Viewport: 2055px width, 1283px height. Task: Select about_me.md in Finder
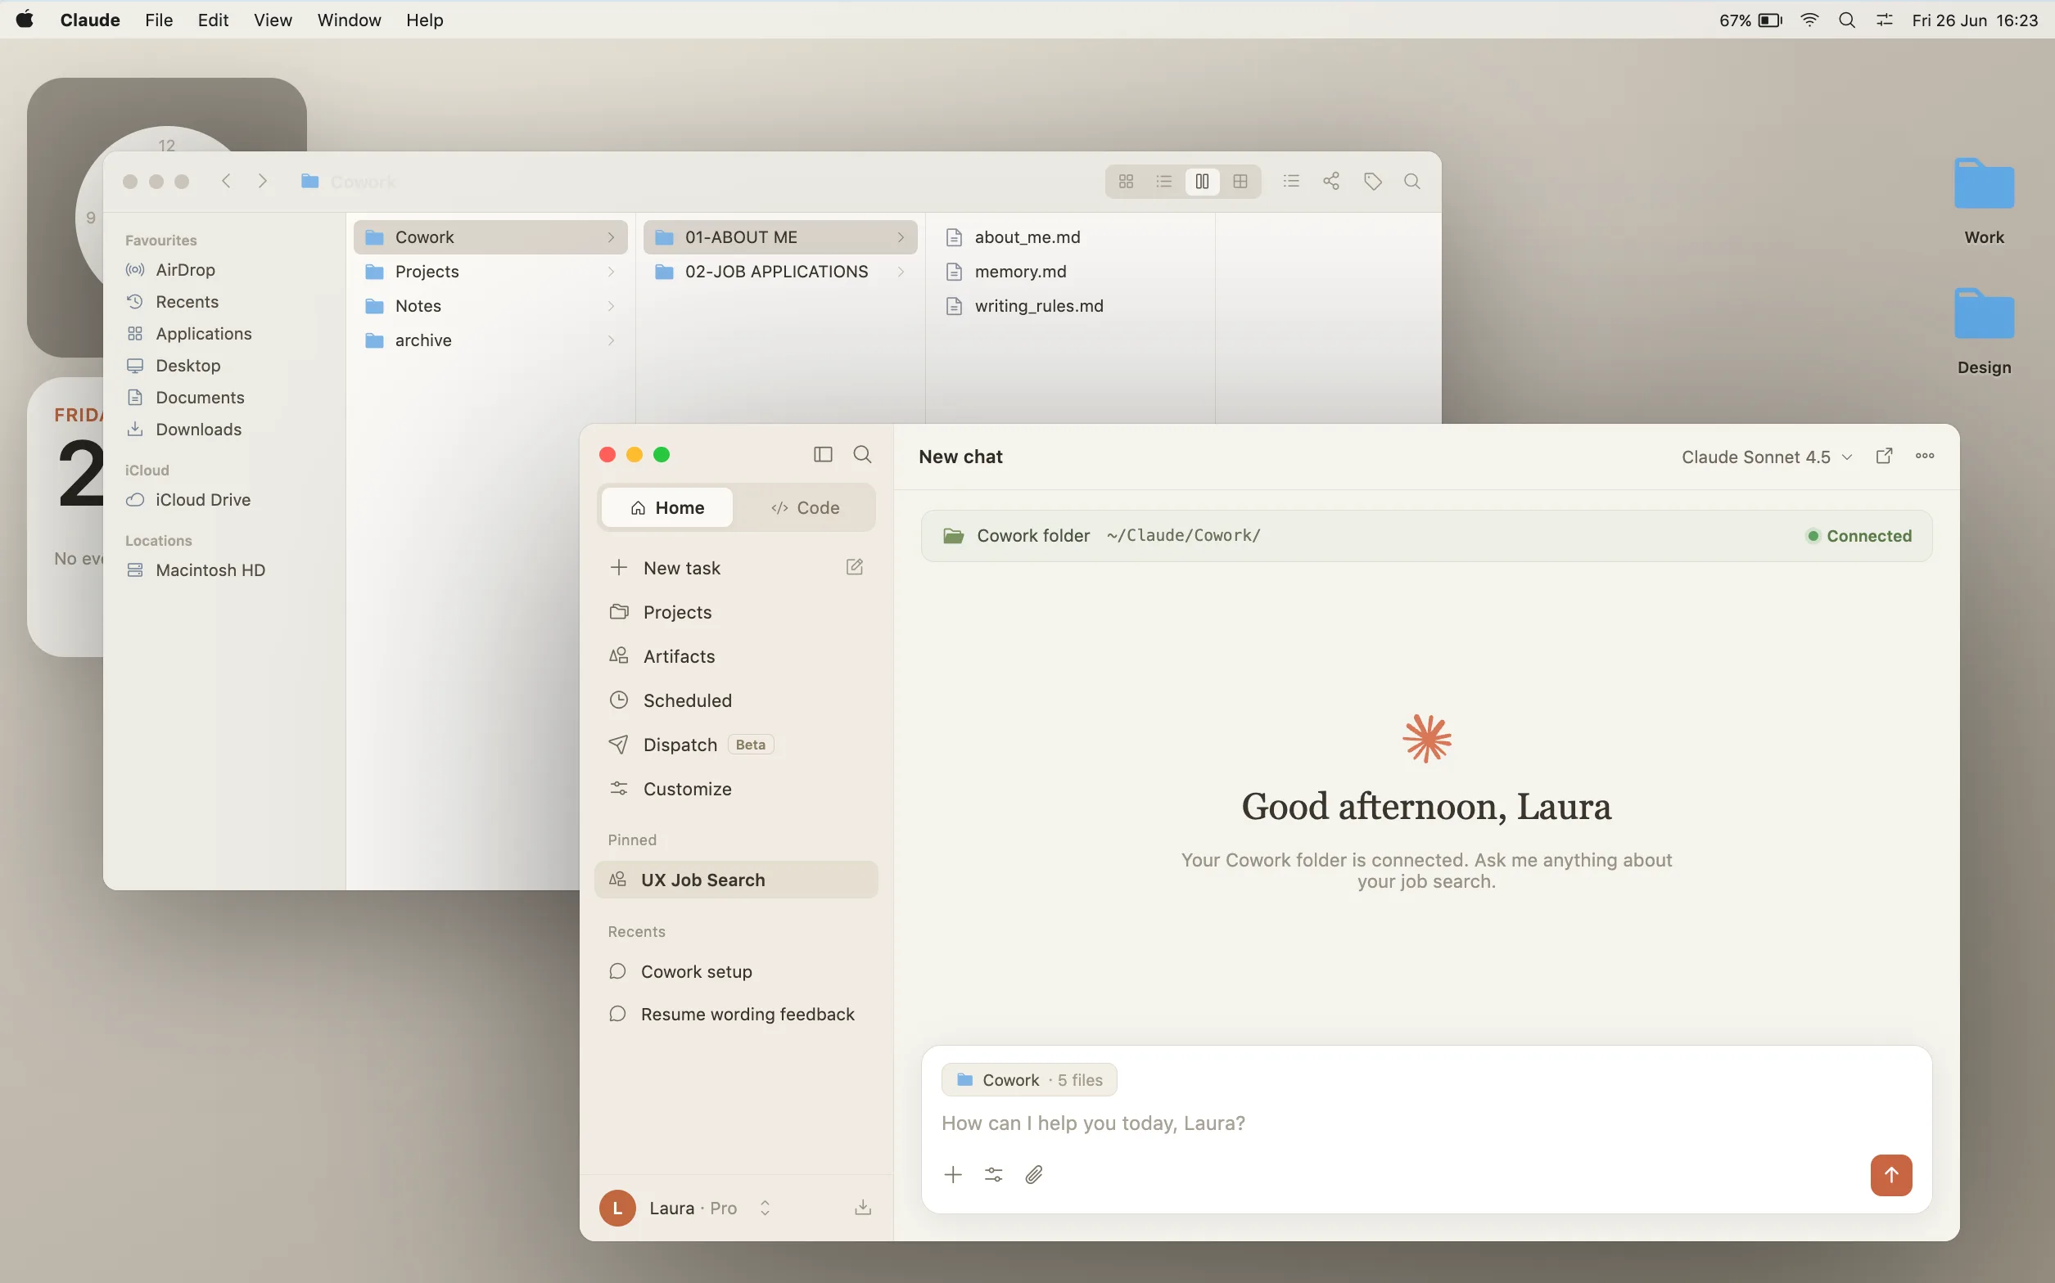[x=1069, y=237]
